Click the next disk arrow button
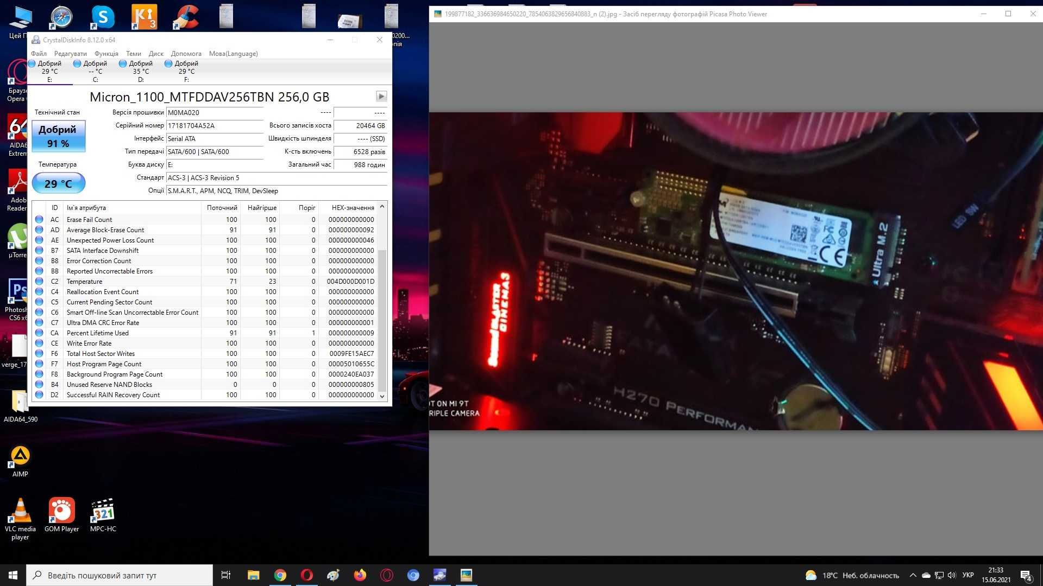 point(381,97)
